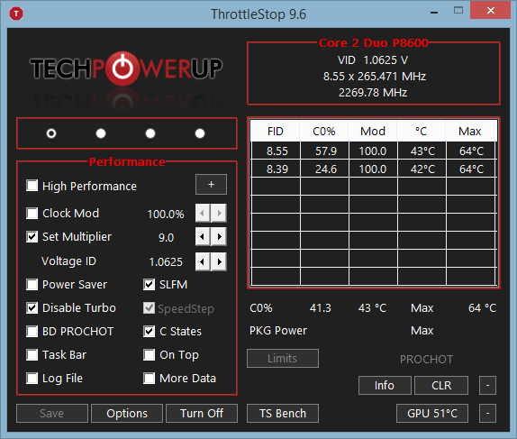Image resolution: width=517 pixels, height=439 pixels.
Task: Click the minus button next to CLR
Action: click(487, 385)
